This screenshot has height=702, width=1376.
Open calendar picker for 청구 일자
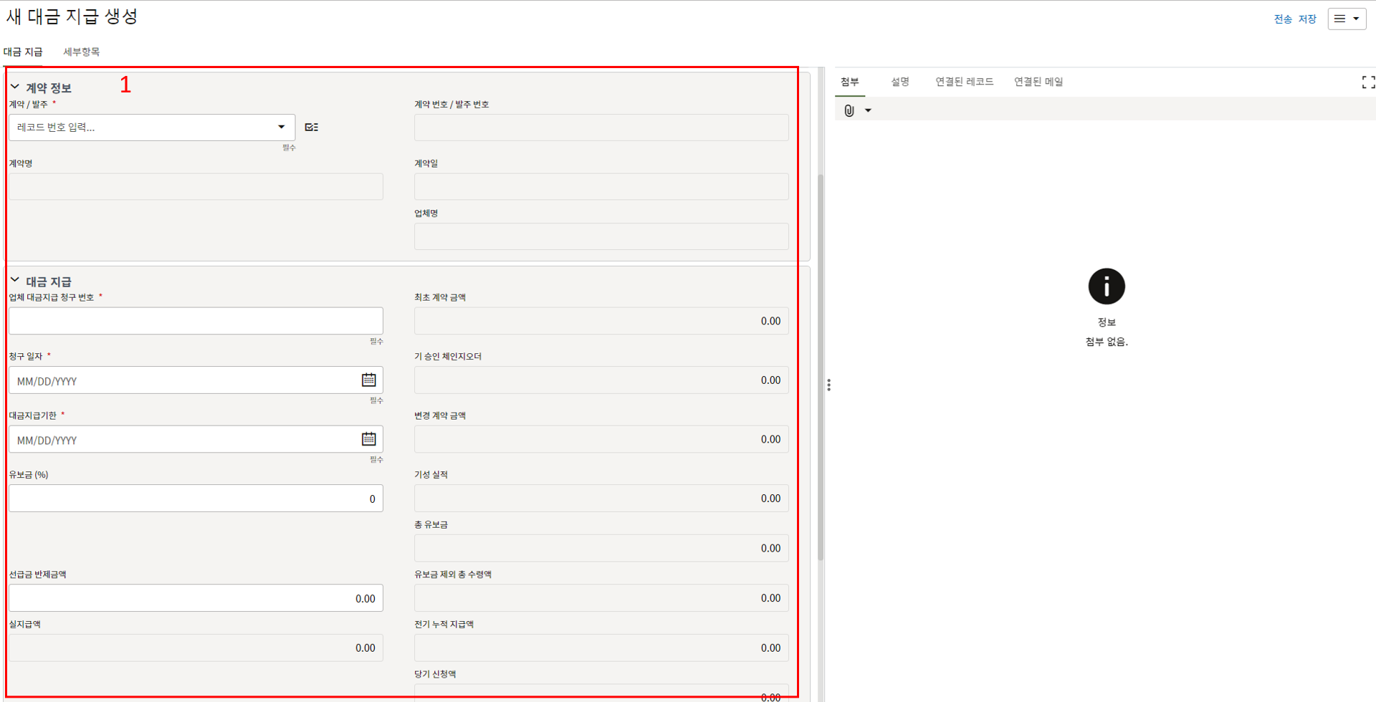[368, 380]
